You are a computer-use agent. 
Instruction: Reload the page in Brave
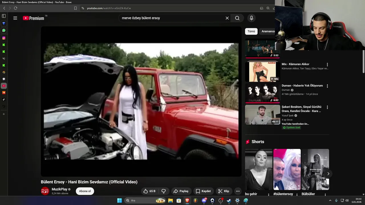click(x=15, y=8)
